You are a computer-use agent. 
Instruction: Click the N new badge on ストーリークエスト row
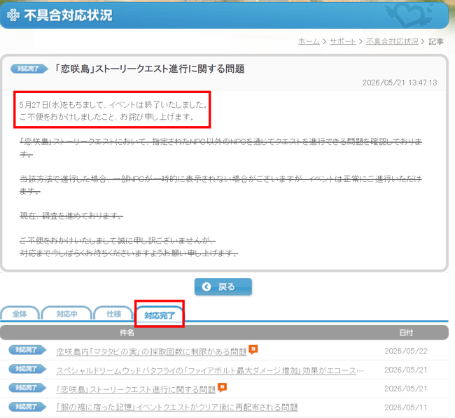point(223,387)
